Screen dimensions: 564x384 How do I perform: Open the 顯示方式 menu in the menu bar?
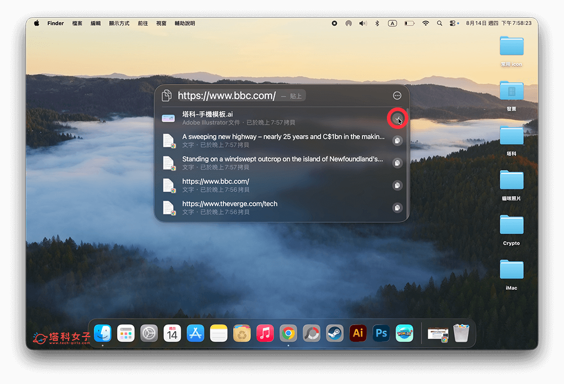tap(119, 23)
